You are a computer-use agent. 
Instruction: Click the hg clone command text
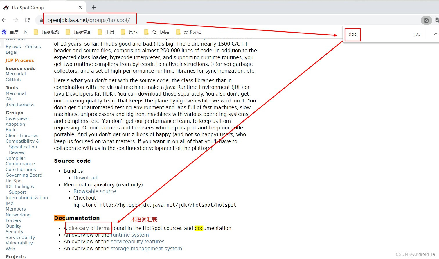(155, 205)
